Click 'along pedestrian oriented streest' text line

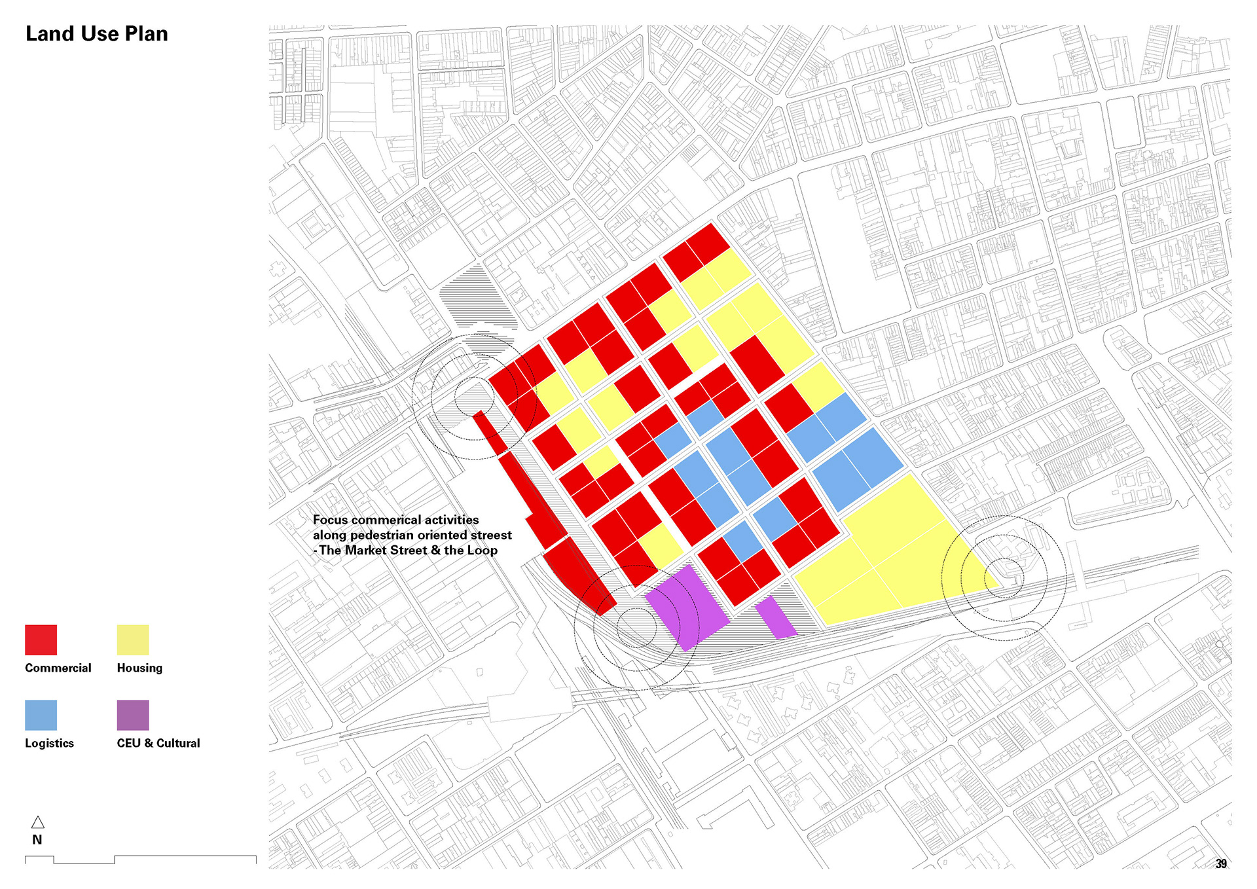click(x=412, y=535)
